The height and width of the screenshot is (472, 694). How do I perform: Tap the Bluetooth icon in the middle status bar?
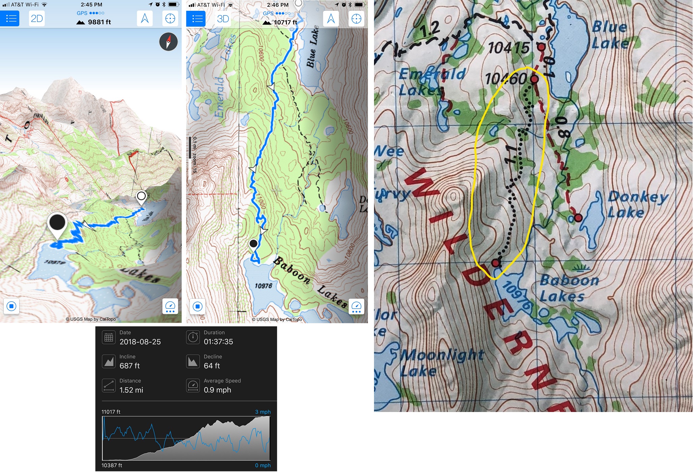click(x=350, y=5)
